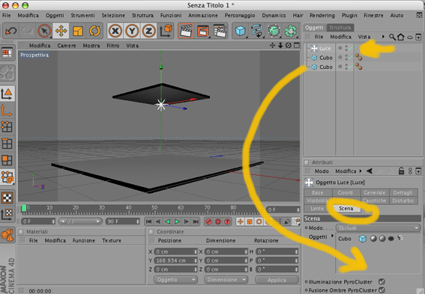The height and width of the screenshot is (294, 425).
Task: Select the polygons mode icon
Action: click(x=7, y=160)
